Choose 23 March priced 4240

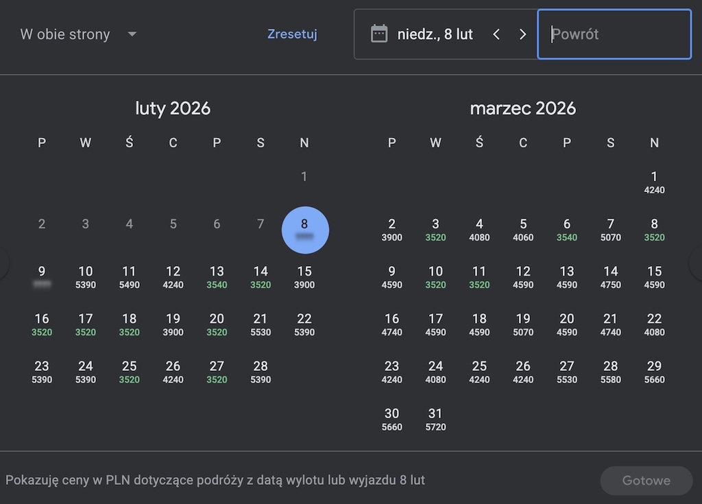(391, 372)
